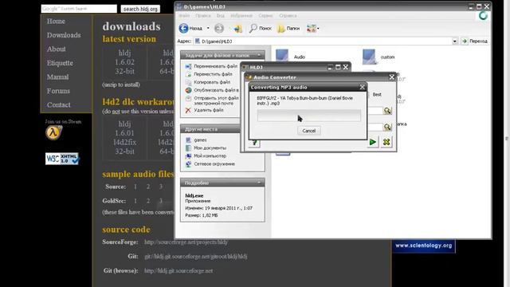510x287 pixels.
Task: Click the Google custom search field
Action: click(79, 9)
